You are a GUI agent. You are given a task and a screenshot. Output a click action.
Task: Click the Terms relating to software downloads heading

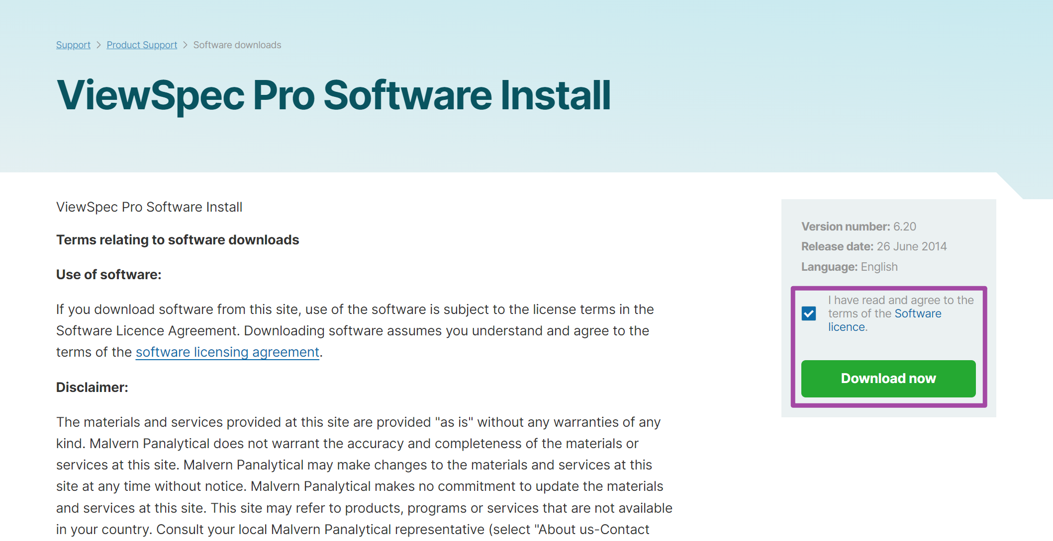pos(178,240)
